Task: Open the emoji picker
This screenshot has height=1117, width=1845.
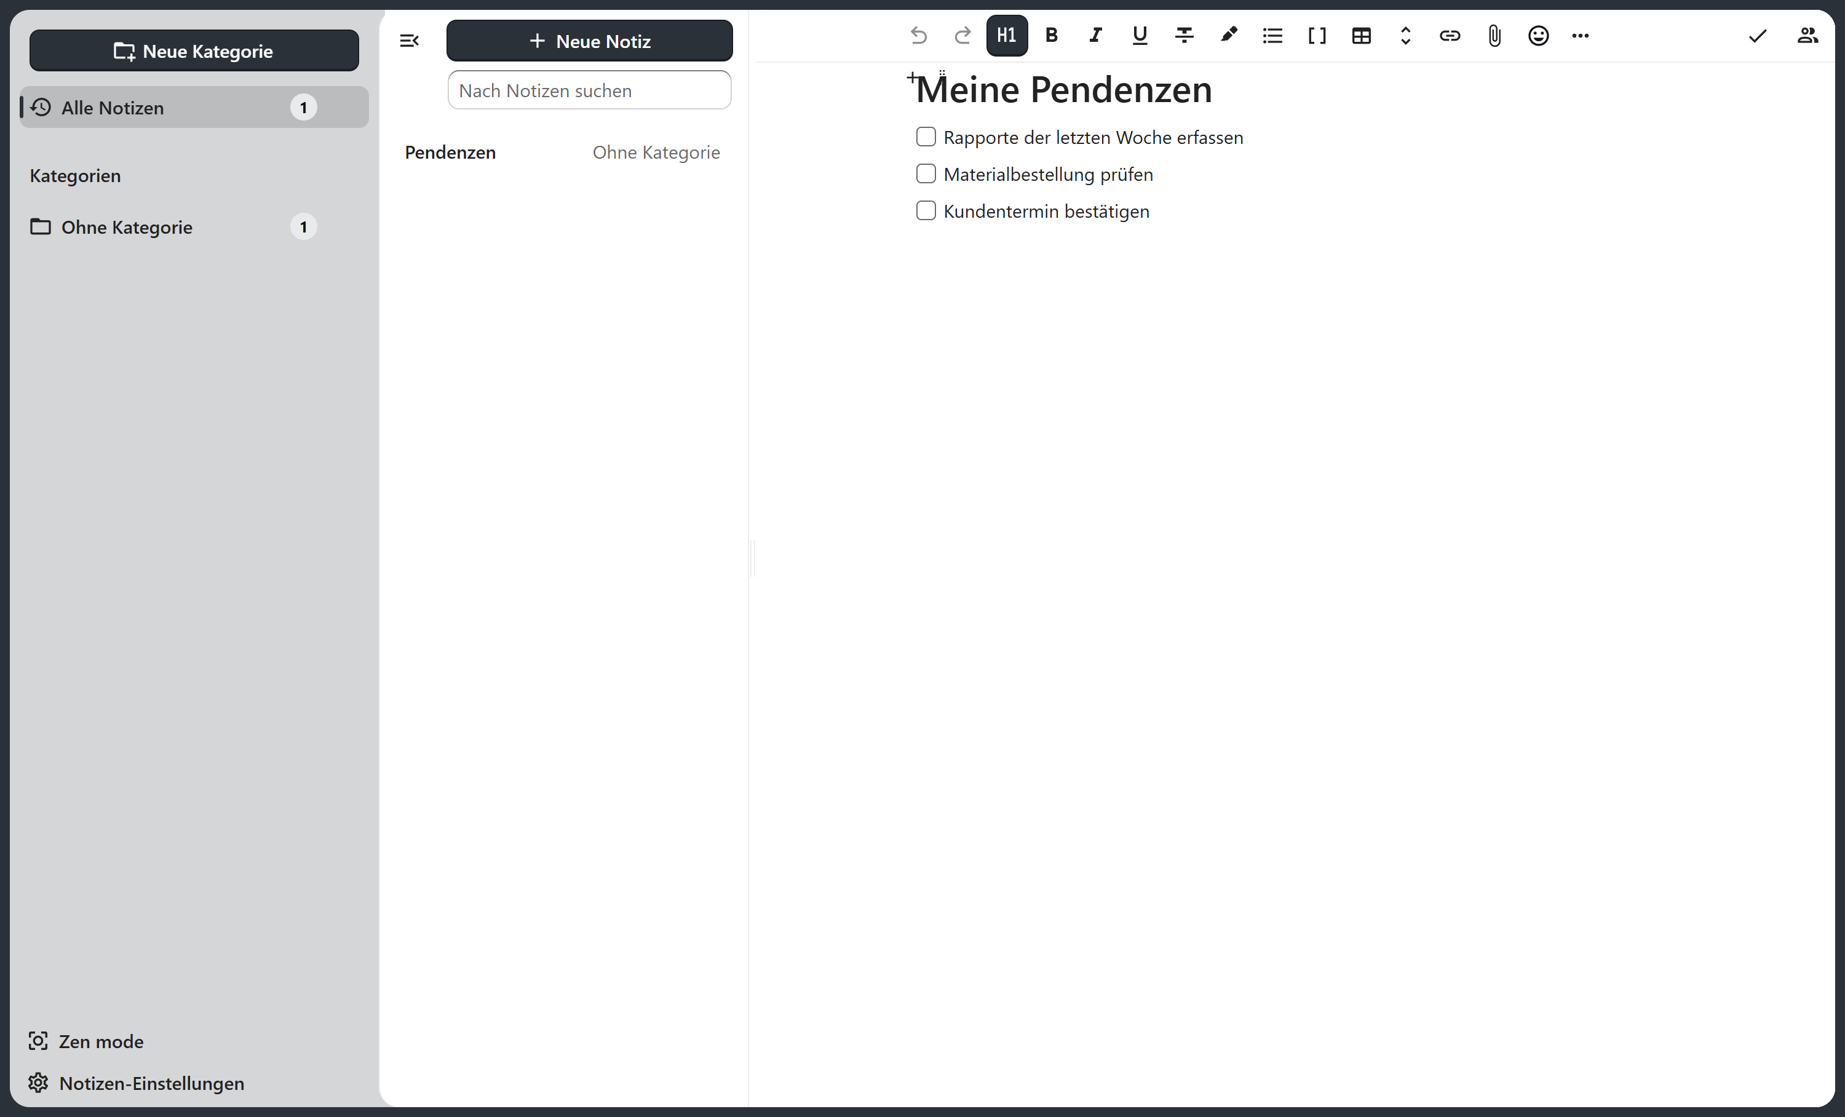Action: pos(1538,35)
